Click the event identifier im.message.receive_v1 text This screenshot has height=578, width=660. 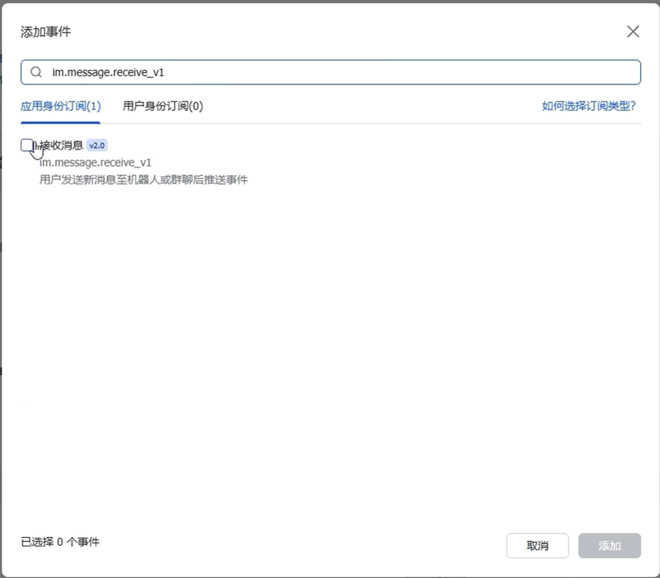pyautogui.click(x=96, y=163)
